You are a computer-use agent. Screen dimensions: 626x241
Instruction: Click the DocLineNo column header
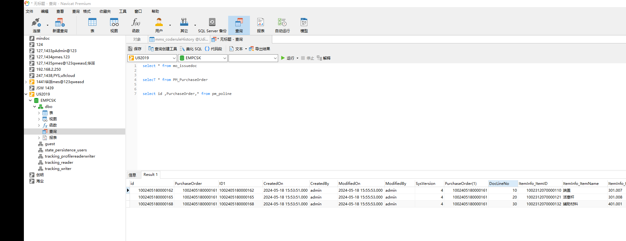[499, 184]
